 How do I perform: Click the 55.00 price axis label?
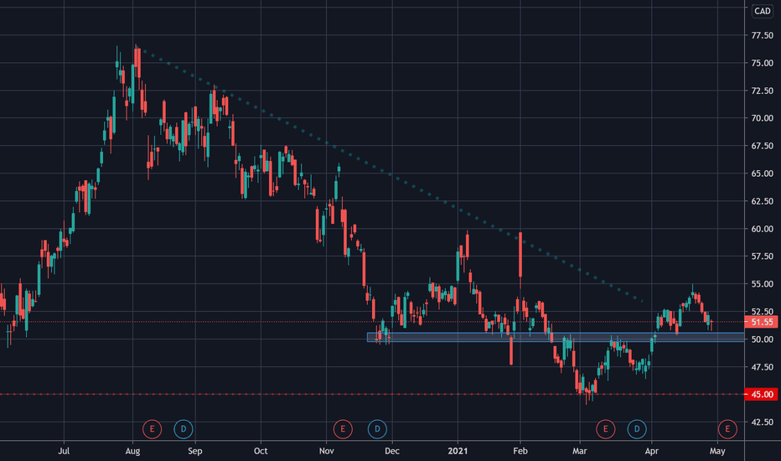[x=762, y=284]
